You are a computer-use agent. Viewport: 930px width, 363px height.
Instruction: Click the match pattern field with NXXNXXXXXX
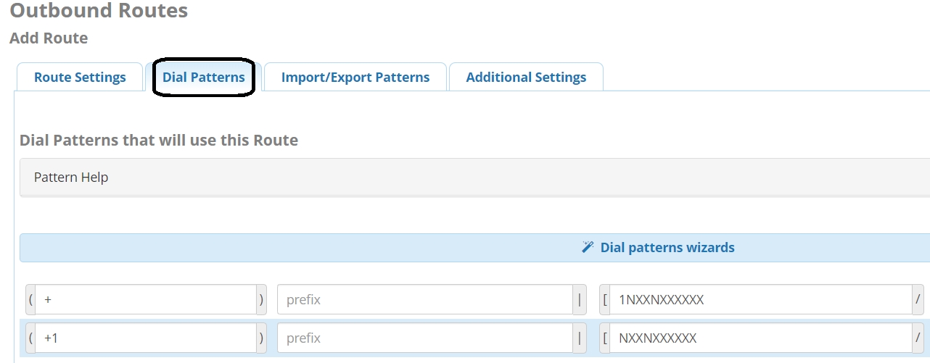pyautogui.click(x=760, y=338)
